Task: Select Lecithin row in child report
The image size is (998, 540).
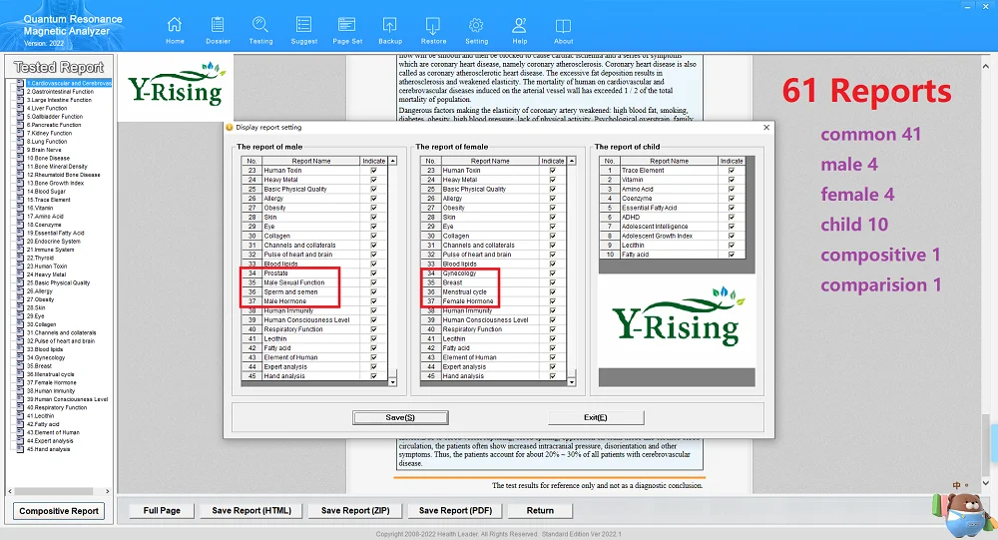Action: point(672,246)
